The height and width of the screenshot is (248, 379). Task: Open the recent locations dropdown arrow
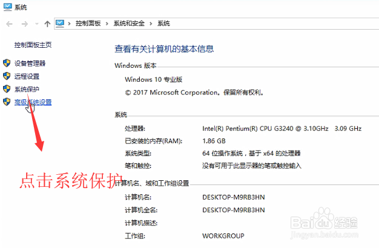(x=37, y=24)
